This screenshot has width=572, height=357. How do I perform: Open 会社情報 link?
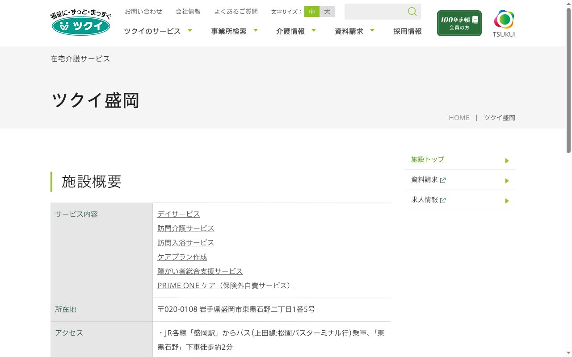pos(188,12)
